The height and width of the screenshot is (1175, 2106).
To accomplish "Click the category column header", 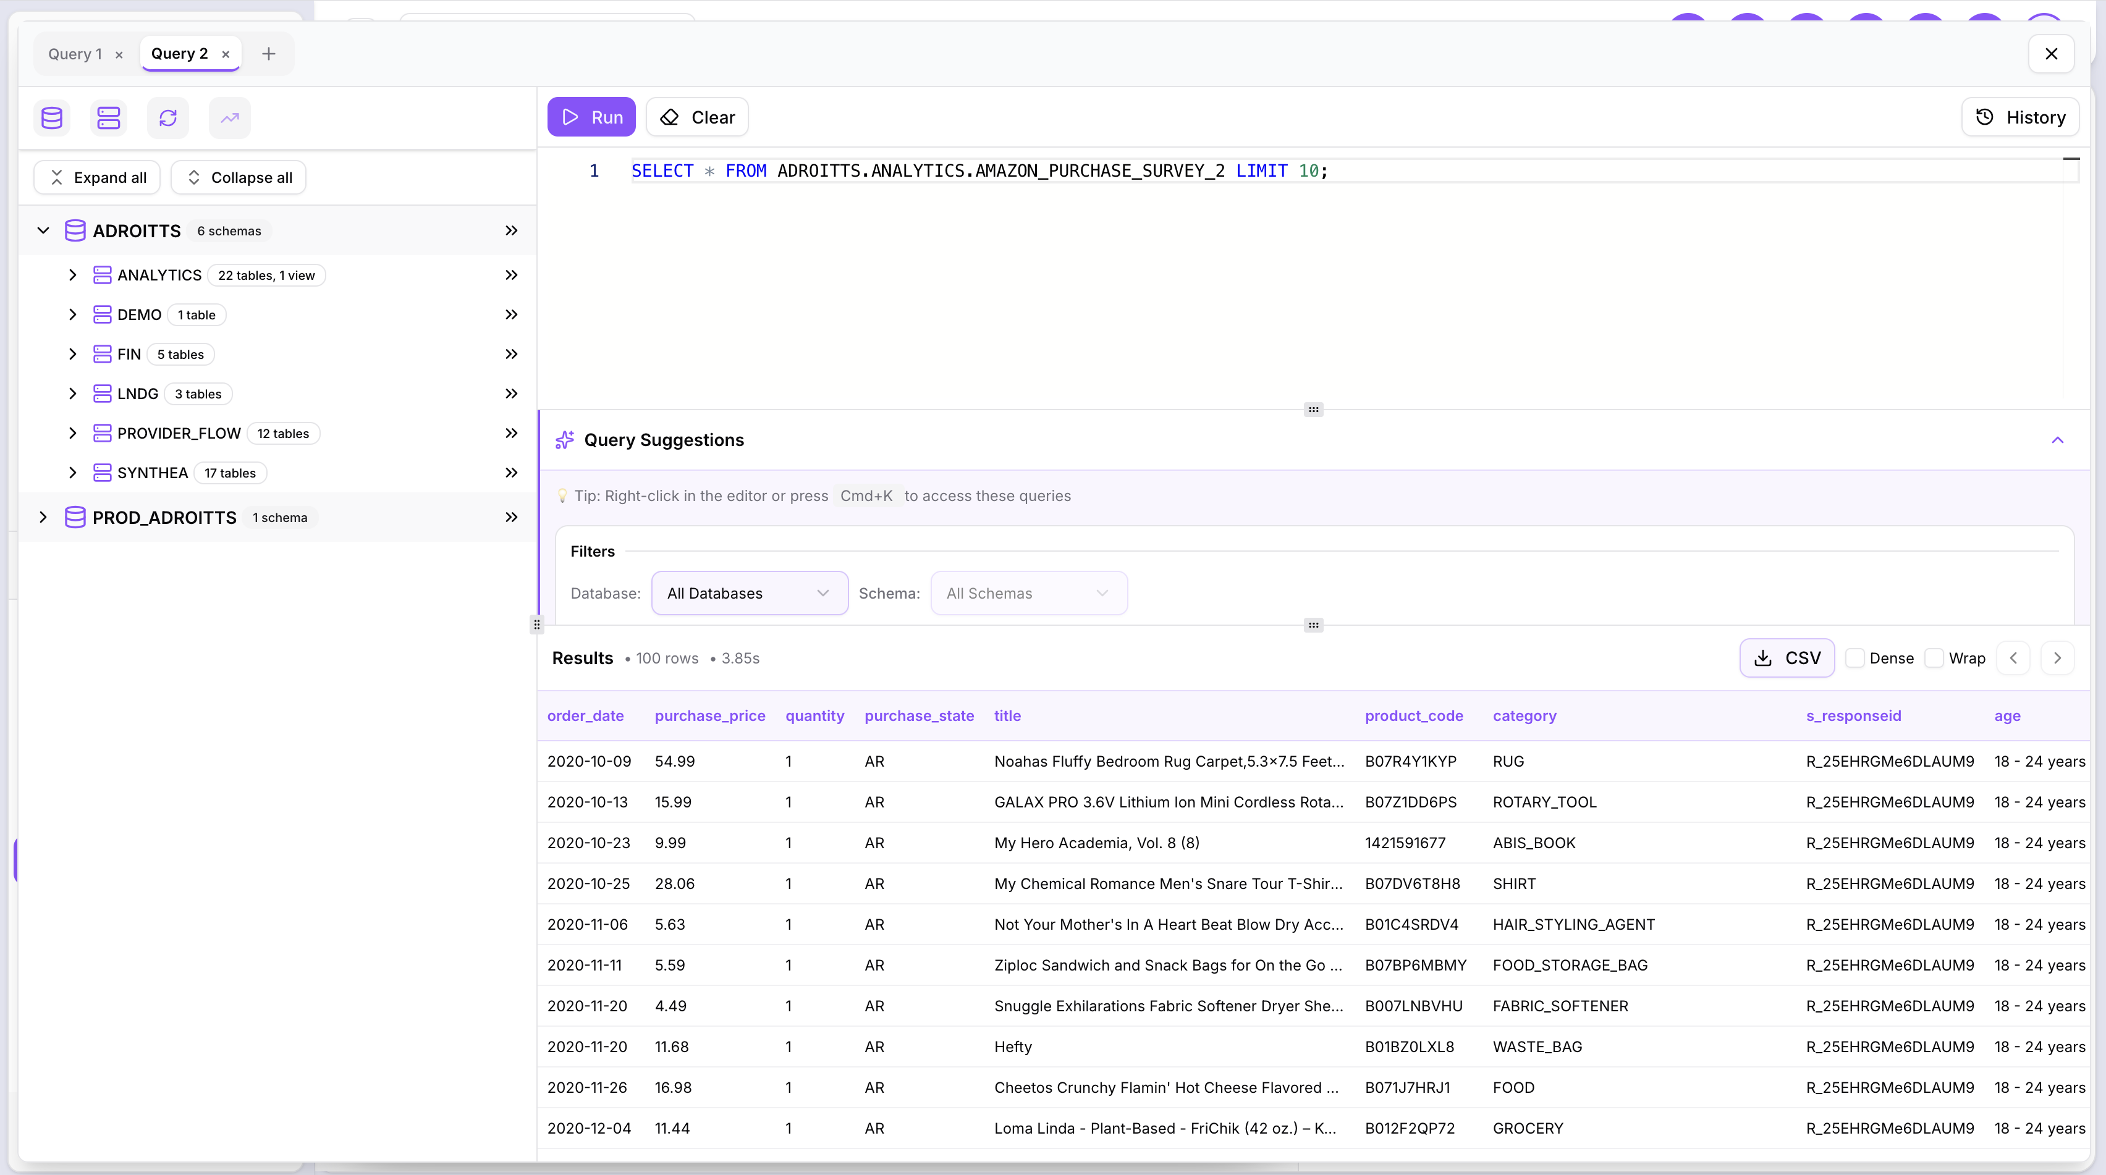I will coord(1525,716).
